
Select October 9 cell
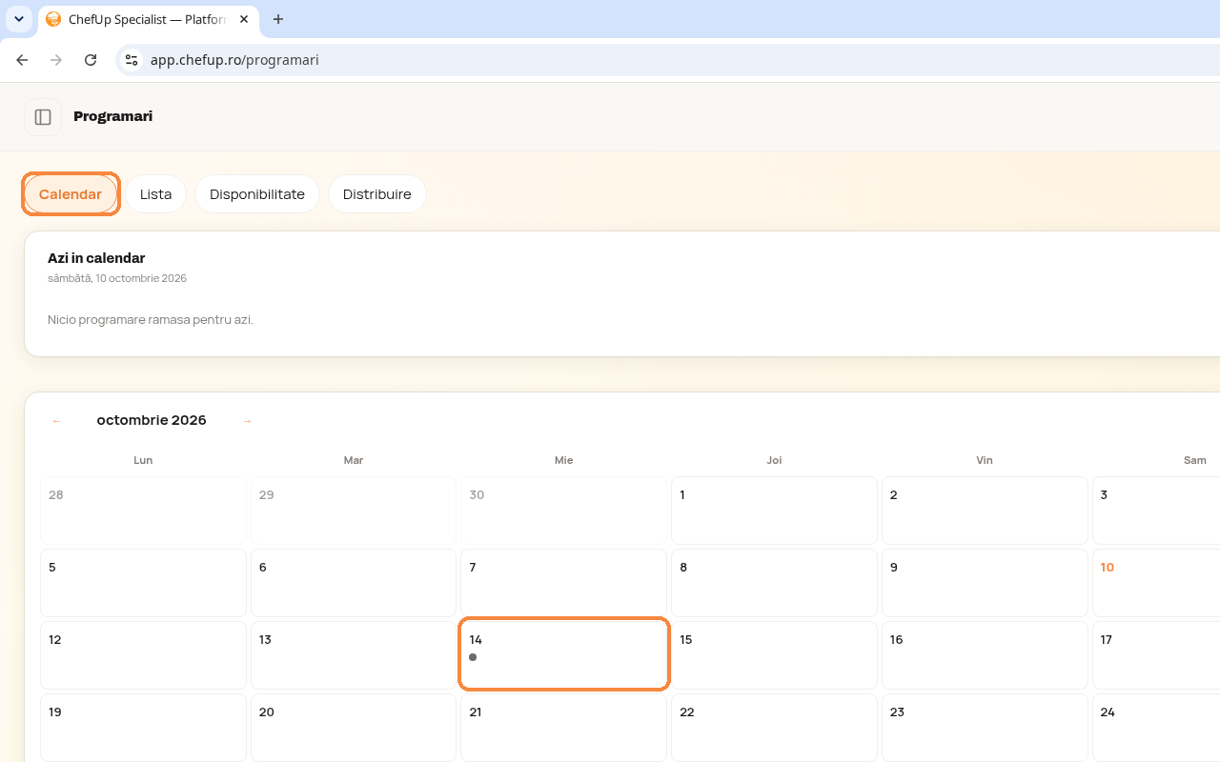click(985, 582)
